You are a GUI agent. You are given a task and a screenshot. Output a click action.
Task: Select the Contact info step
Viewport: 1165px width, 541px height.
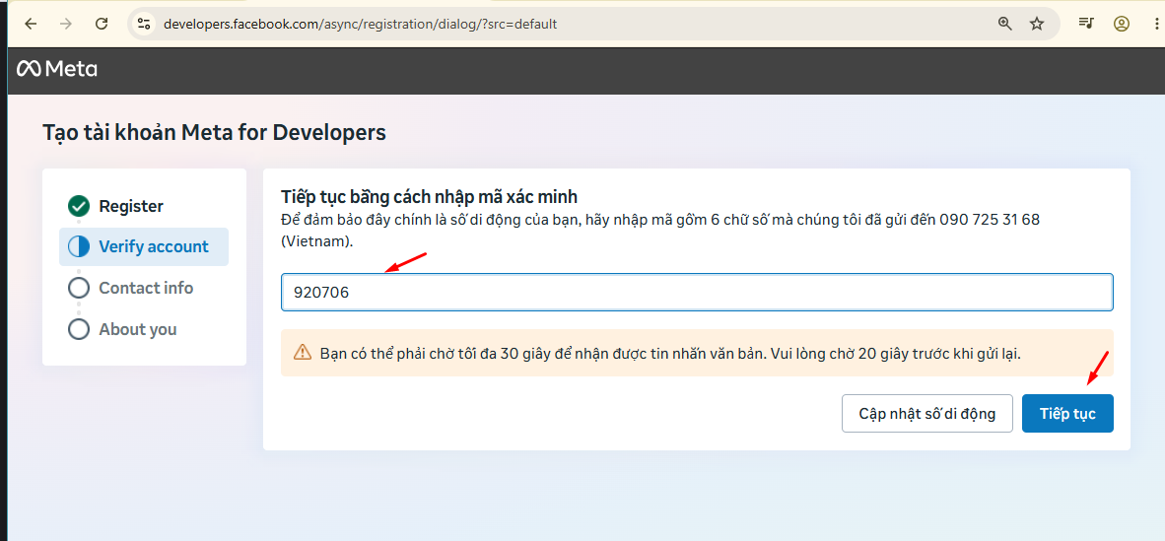[144, 288]
